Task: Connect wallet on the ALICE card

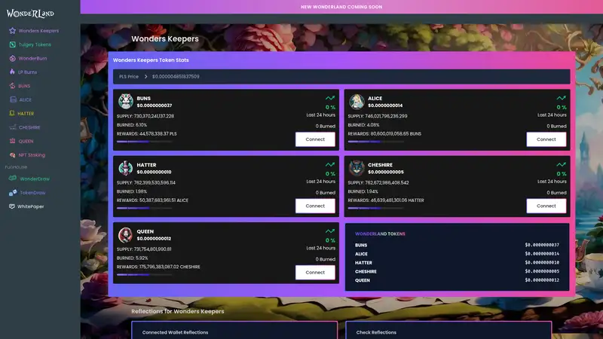Action: tap(546, 139)
